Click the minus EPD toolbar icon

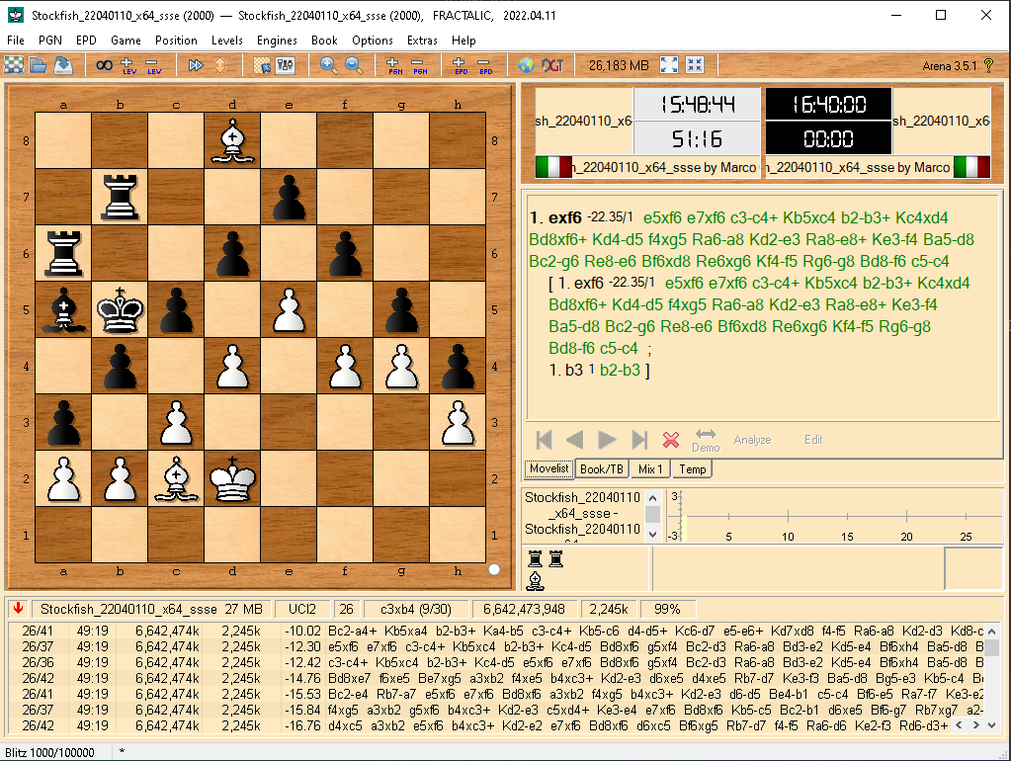(x=485, y=65)
